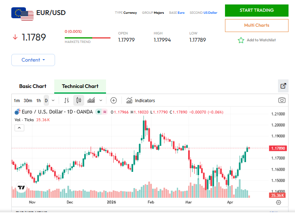Open chart in popup window icon
Viewport: 295px width, 214px height.
[x=283, y=86]
